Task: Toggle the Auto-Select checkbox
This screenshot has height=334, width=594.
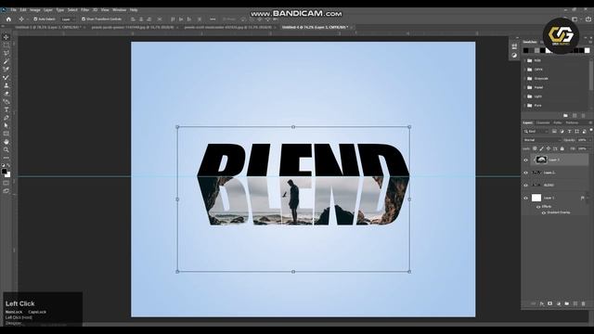Action: click(x=35, y=19)
